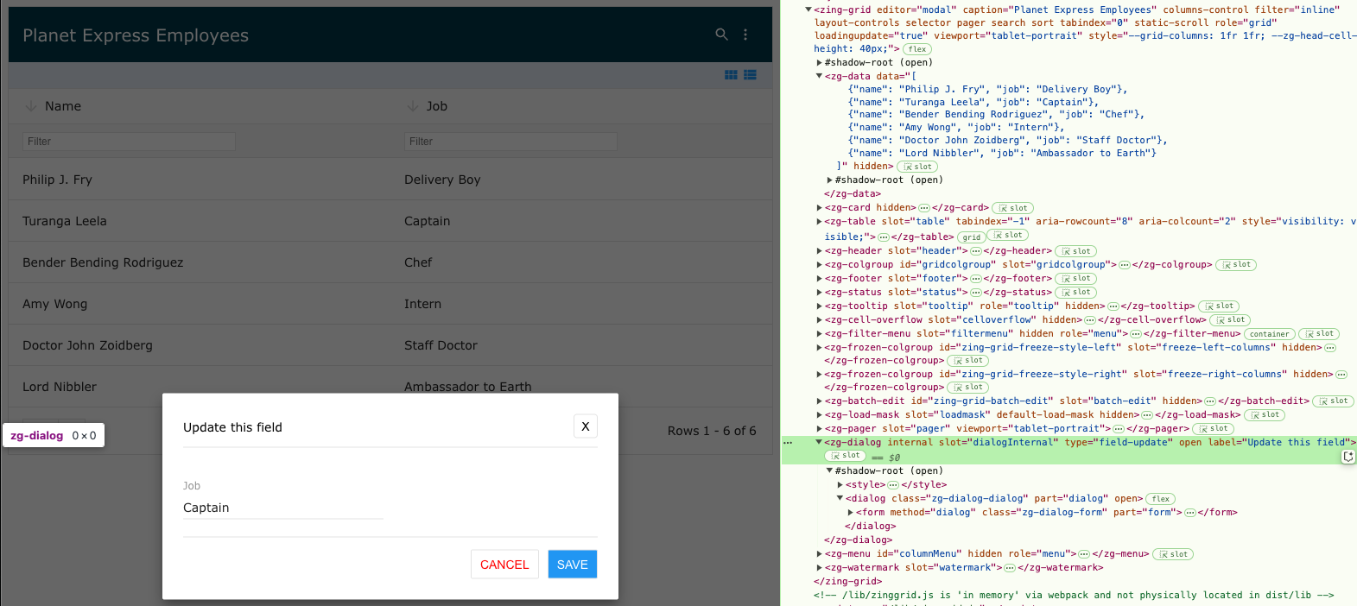Click the AI assistance icon on highlighted zg-dialog row

click(x=1348, y=457)
